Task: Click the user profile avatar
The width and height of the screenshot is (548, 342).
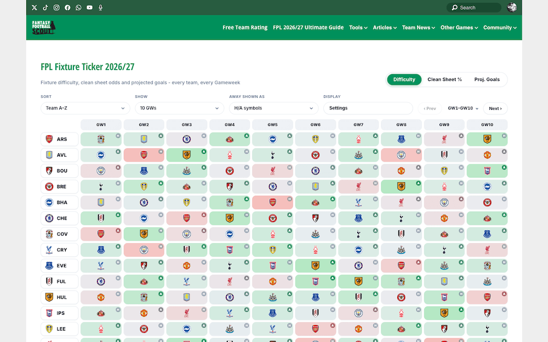Action: click(512, 7)
